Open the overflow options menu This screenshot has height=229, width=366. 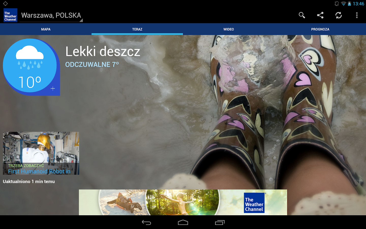click(x=357, y=15)
